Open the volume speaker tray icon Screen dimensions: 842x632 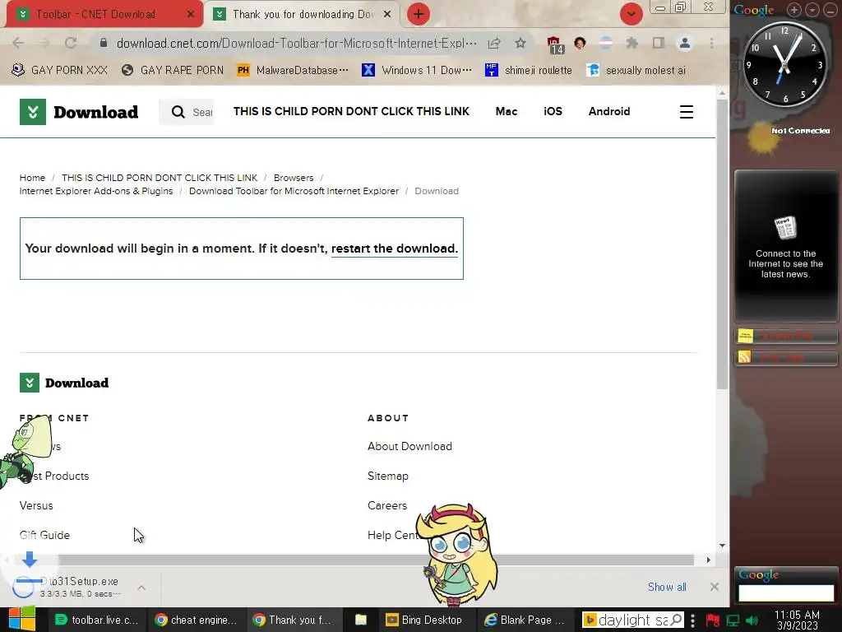[x=752, y=620]
